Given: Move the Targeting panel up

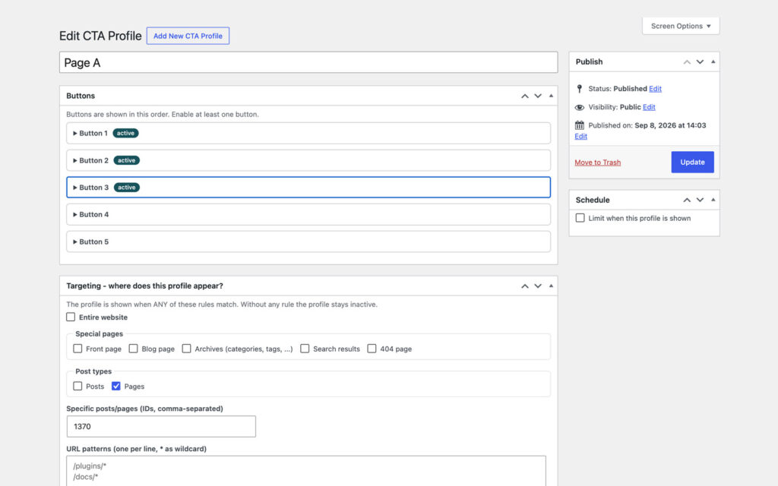Looking at the screenshot, I should (524, 286).
